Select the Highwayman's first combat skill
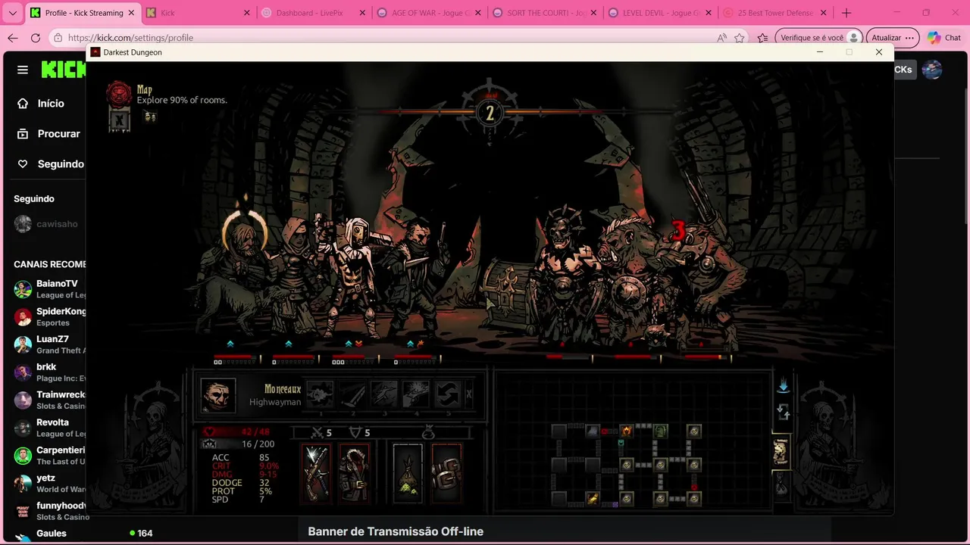 point(320,394)
